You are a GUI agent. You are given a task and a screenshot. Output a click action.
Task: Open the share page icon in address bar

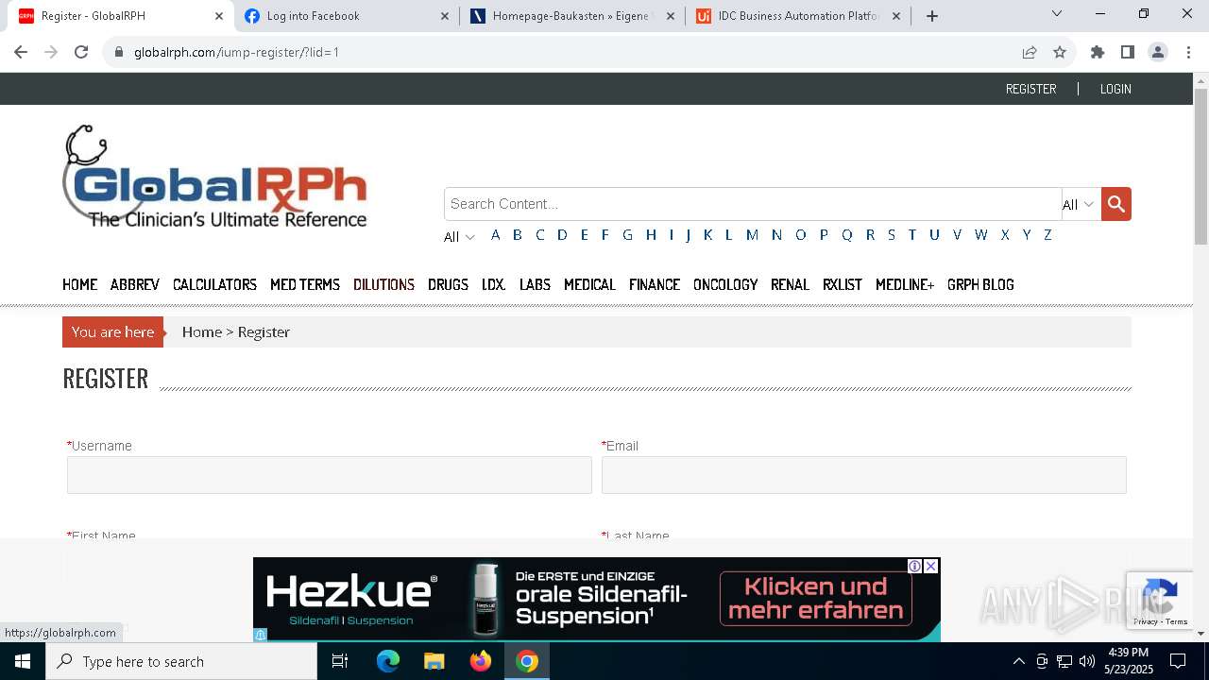(1030, 52)
